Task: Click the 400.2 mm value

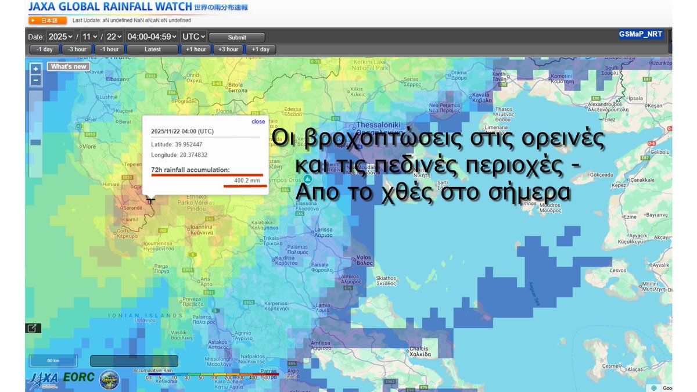Action: pos(247,181)
